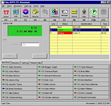This screenshot has height=106, width=111.
Task: Select the Active Trunk 10 row
Action: click(x=79, y=30)
